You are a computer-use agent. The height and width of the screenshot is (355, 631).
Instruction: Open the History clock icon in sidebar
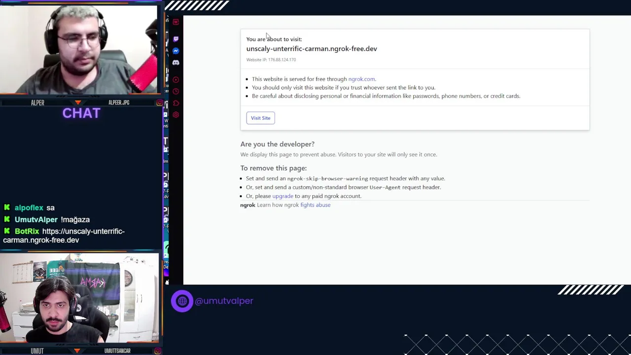(x=175, y=91)
